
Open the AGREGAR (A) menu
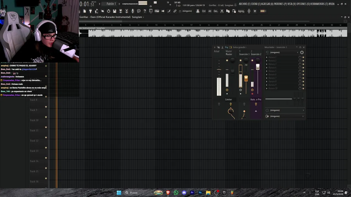click(x=267, y=4)
